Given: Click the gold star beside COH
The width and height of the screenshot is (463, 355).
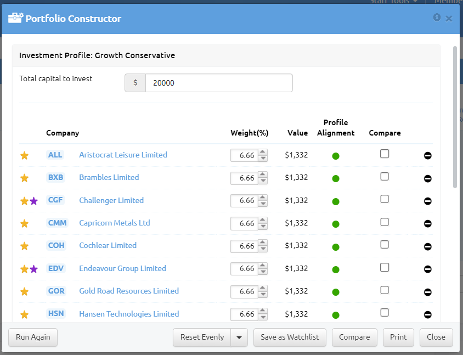Looking at the screenshot, I should 24,246.
